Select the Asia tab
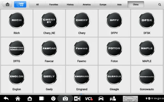The width and height of the screenshot is (164, 102). [119, 5]
